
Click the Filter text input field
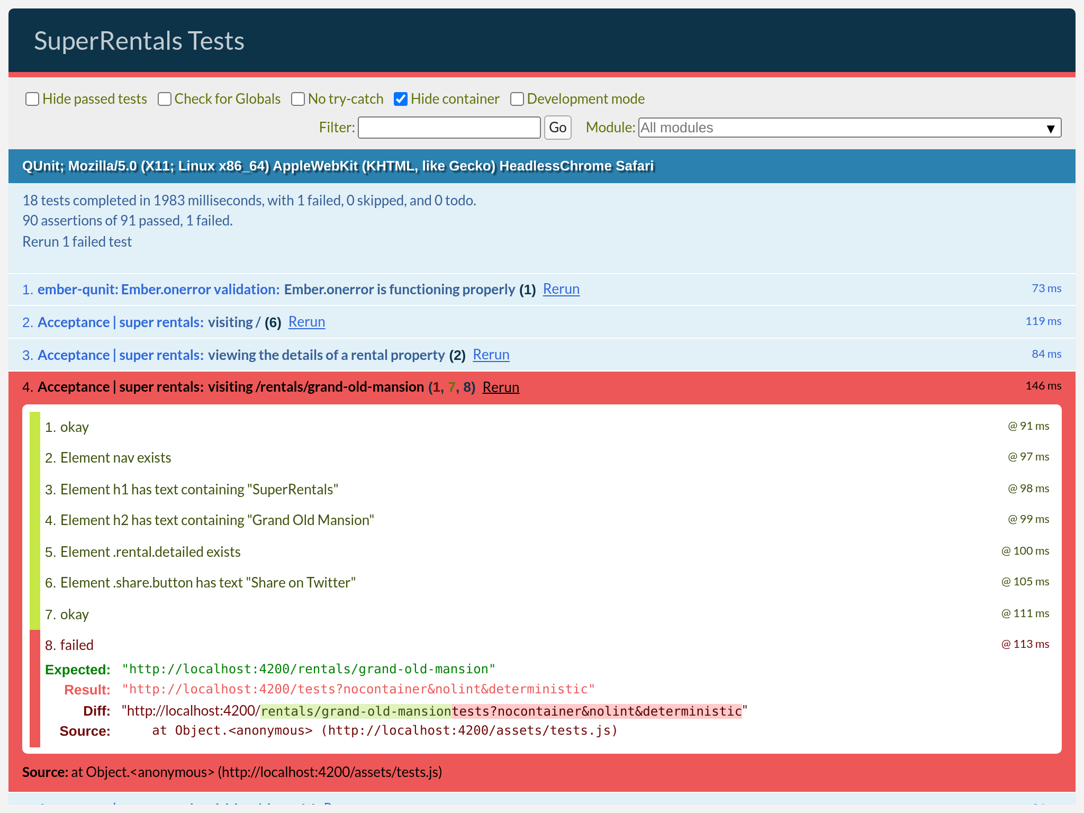(449, 128)
